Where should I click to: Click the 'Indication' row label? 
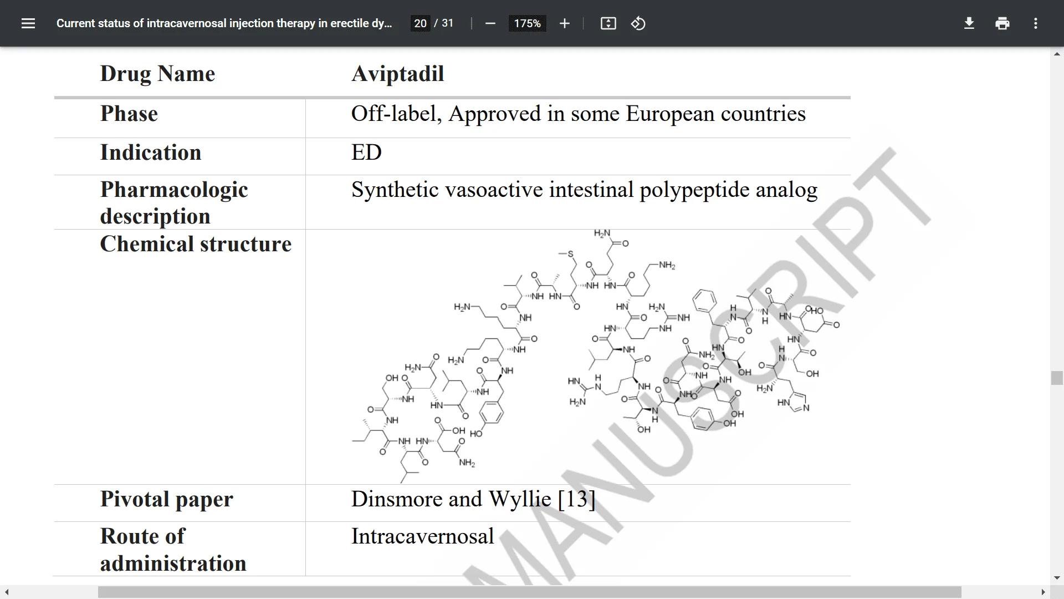(151, 153)
